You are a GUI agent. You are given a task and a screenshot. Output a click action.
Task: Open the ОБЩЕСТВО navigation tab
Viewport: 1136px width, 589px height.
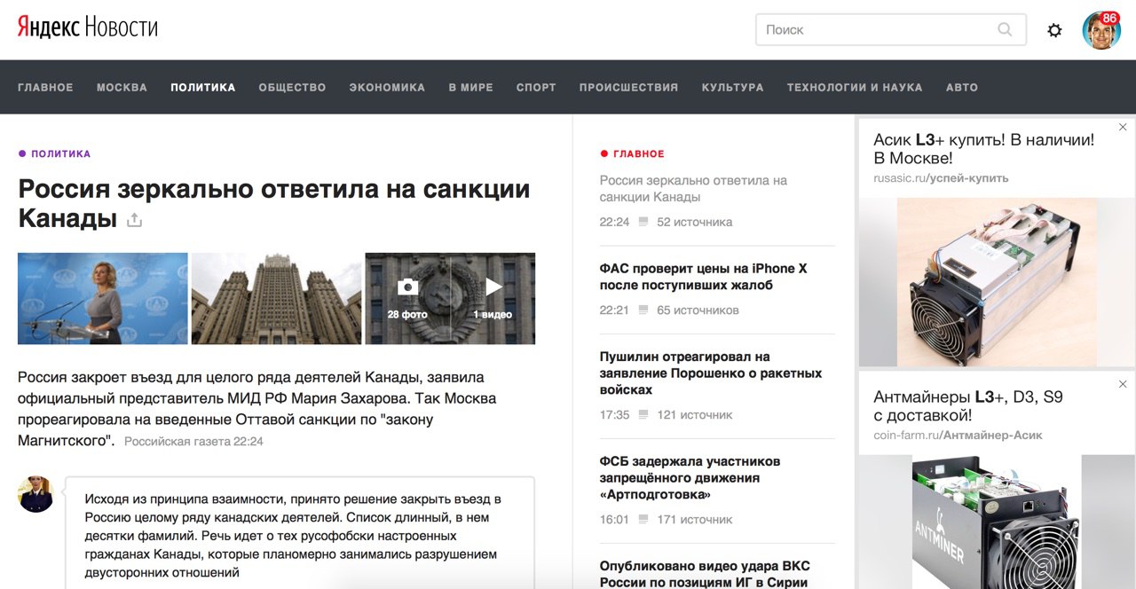point(292,87)
